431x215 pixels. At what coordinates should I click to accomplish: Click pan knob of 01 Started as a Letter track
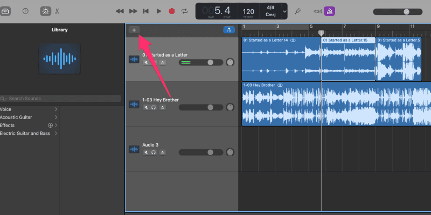230,62
